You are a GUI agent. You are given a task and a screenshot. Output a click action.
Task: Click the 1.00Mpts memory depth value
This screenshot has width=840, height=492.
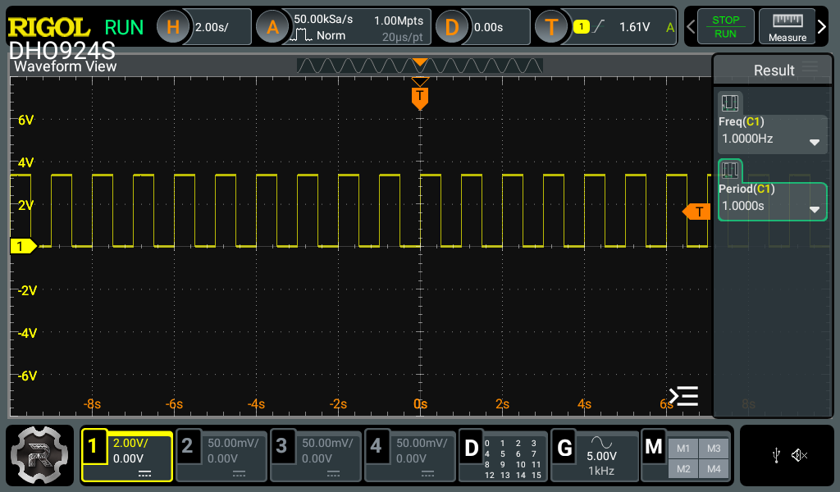point(399,20)
